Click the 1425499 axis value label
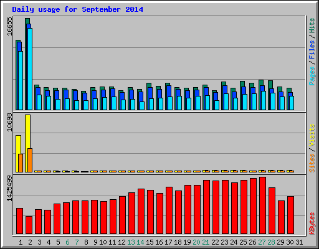319x249 pixels. pyautogui.click(x=9, y=189)
